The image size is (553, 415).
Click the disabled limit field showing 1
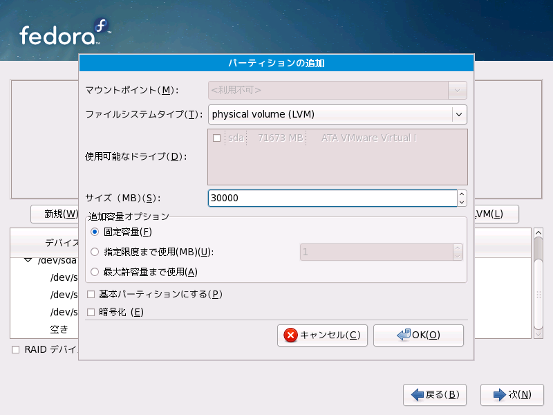tap(377, 252)
